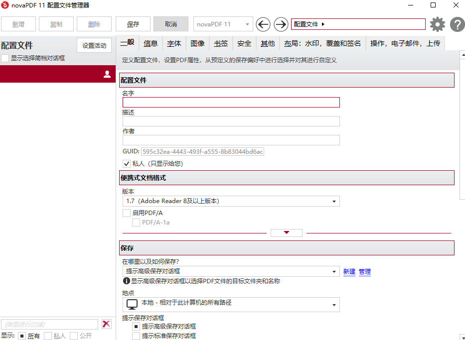Uncheck the 私人（只显示给您）checkbox
465x340 pixels.
(x=127, y=163)
